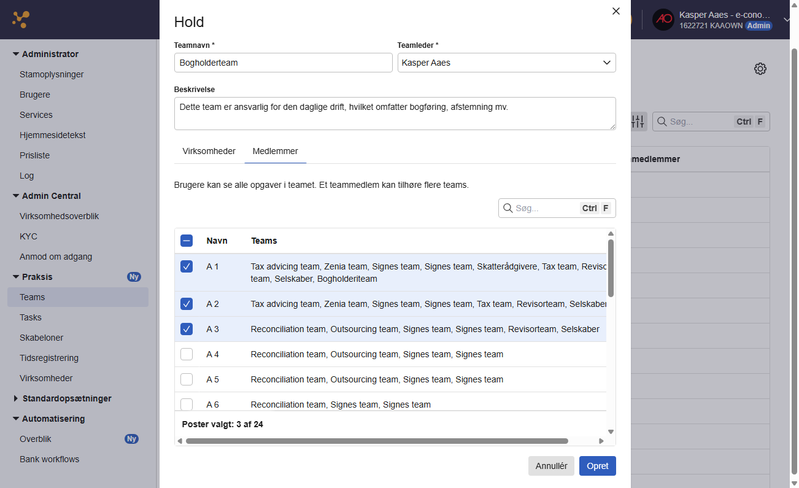Image resolution: width=799 pixels, height=488 pixels.
Task: Click the Ny badge next to Praksis
Action: [x=134, y=277]
